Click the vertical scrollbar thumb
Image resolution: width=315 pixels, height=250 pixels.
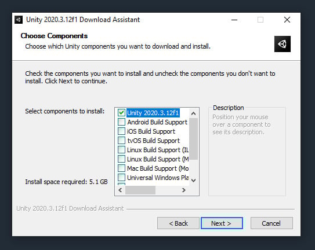coord(193,139)
